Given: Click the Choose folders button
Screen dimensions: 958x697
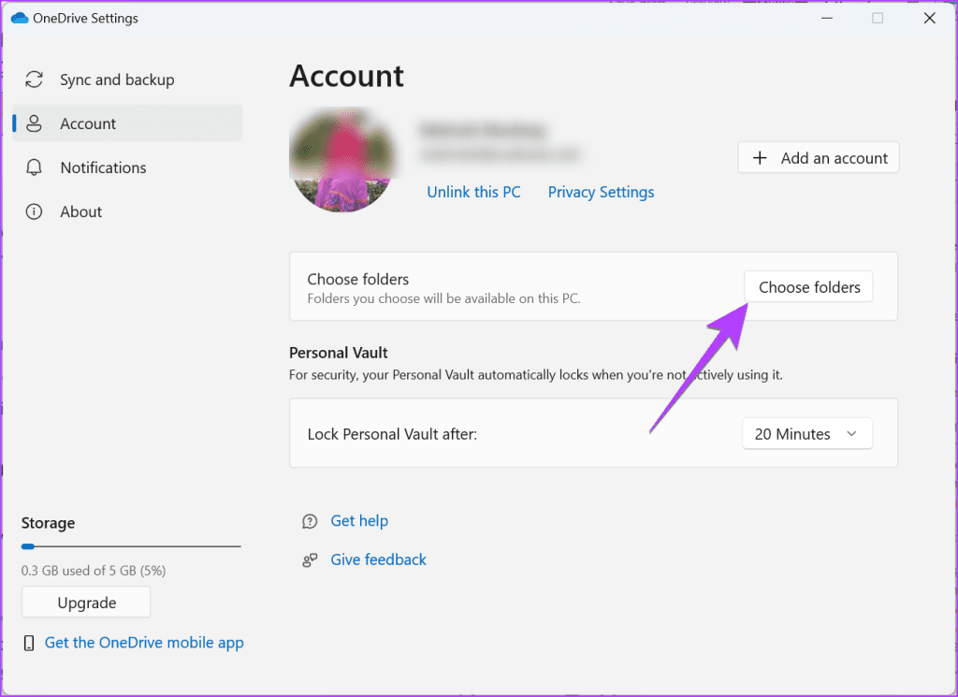Looking at the screenshot, I should [x=808, y=287].
